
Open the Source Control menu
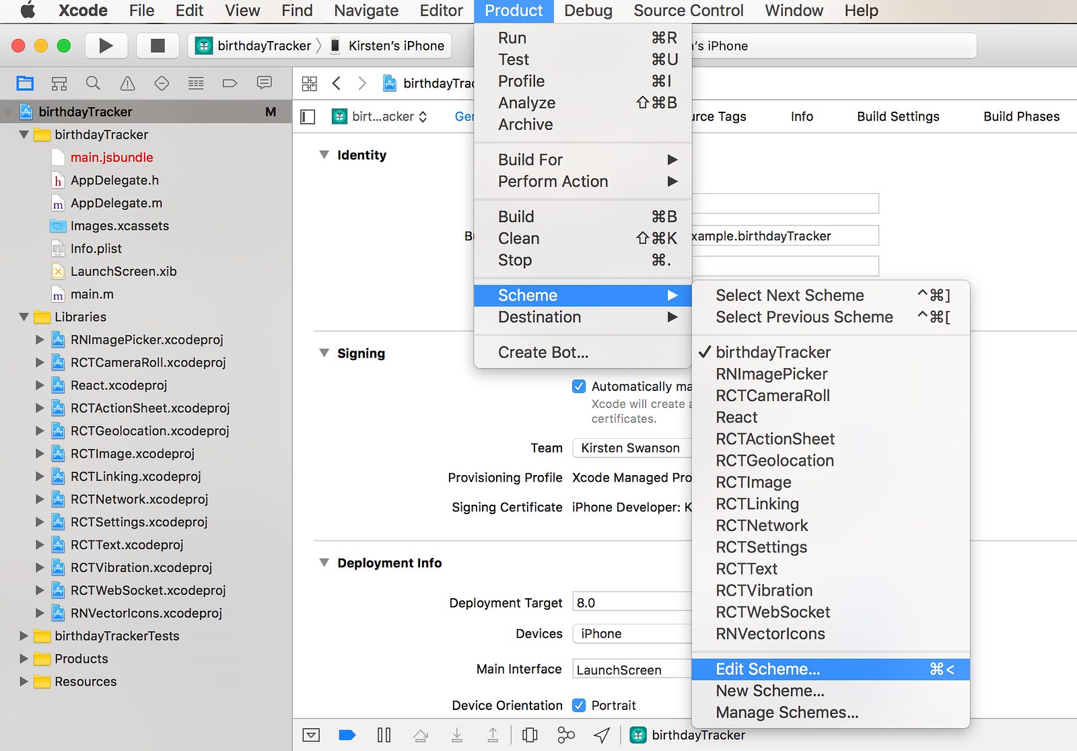coord(689,11)
